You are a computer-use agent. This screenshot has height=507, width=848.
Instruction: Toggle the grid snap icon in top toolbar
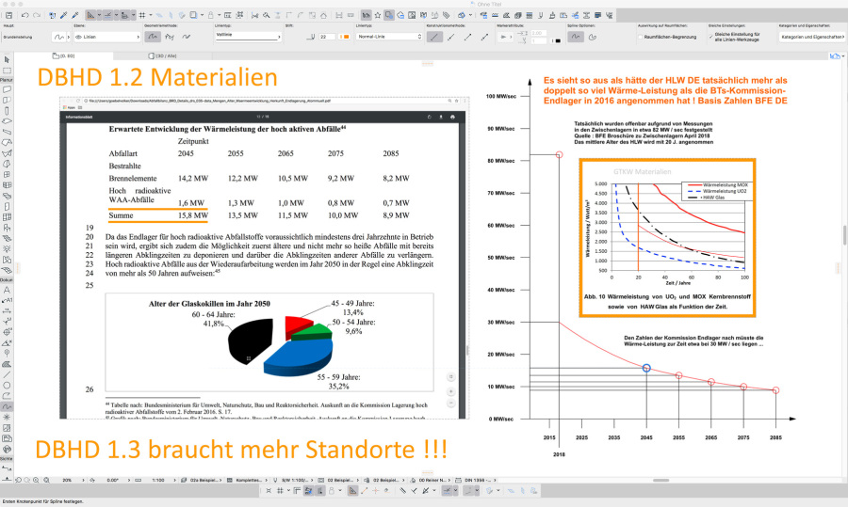tap(140, 16)
